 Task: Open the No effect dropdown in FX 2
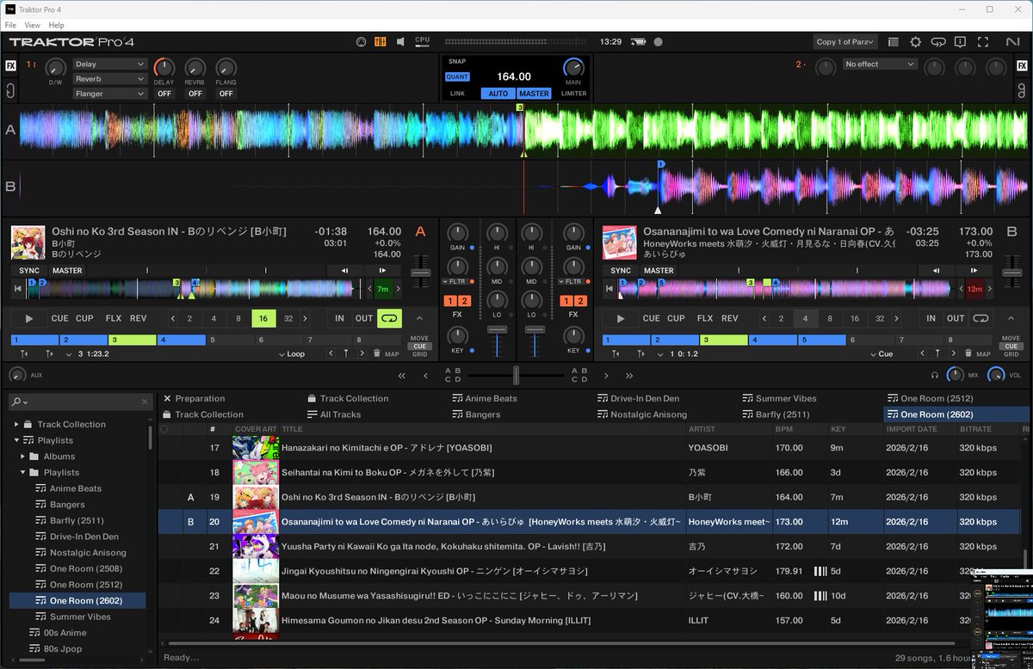(x=880, y=64)
